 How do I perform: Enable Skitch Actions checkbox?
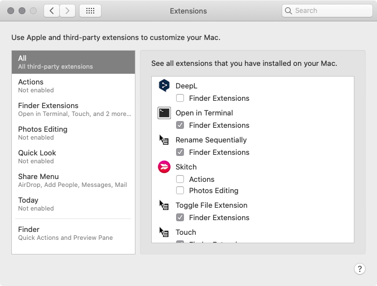point(180,179)
